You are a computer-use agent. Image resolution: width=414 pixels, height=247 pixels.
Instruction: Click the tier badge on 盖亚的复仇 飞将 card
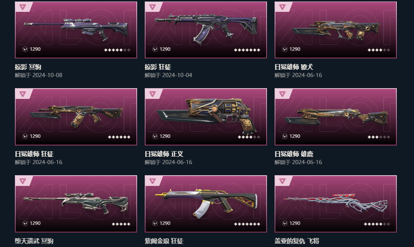[x=283, y=181]
